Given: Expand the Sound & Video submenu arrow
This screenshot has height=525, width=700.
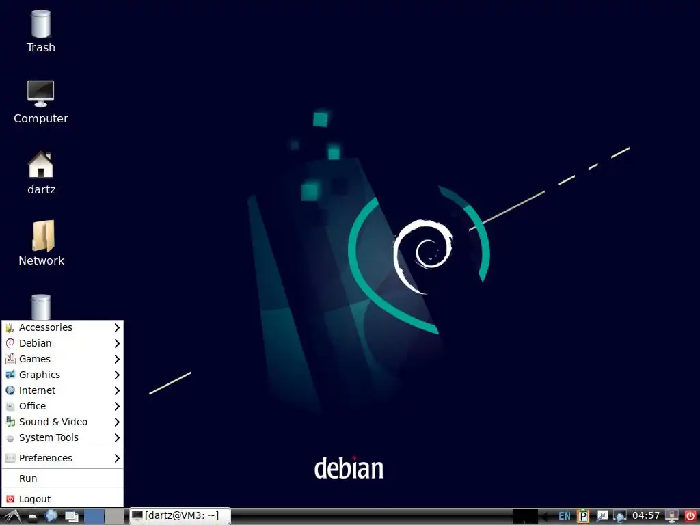Looking at the screenshot, I should (117, 422).
